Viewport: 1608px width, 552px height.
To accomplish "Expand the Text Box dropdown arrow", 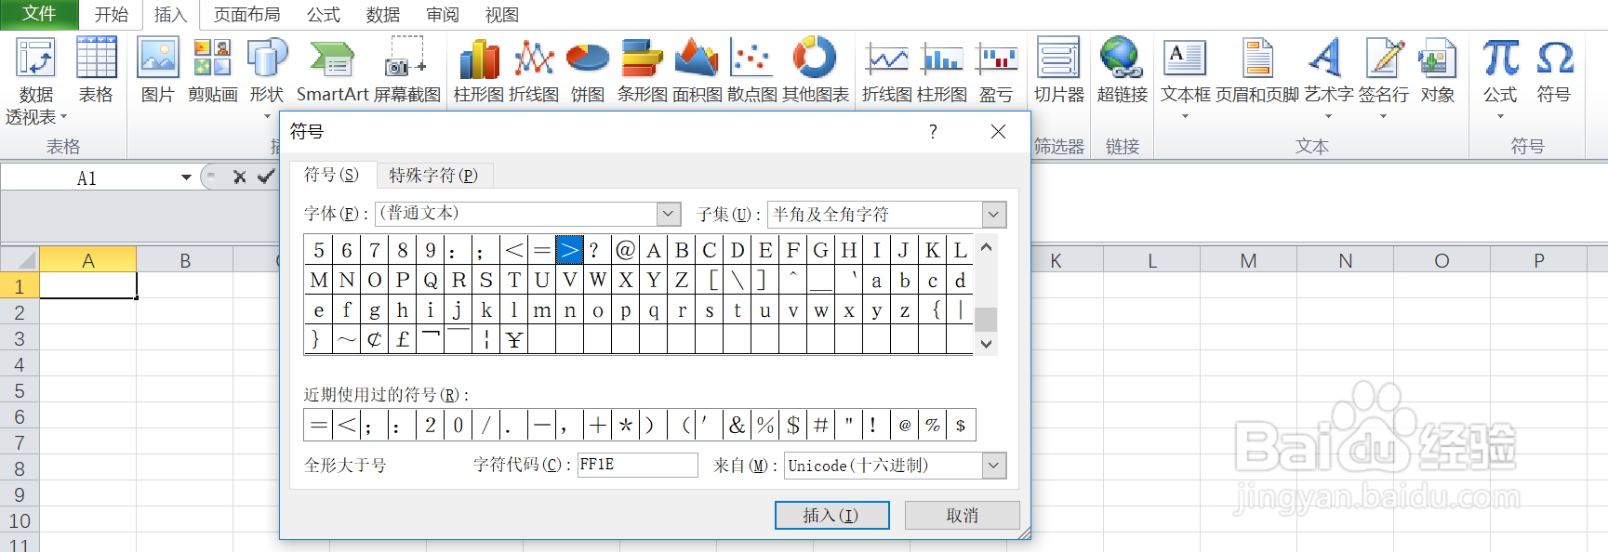I will tap(1185, 116).
